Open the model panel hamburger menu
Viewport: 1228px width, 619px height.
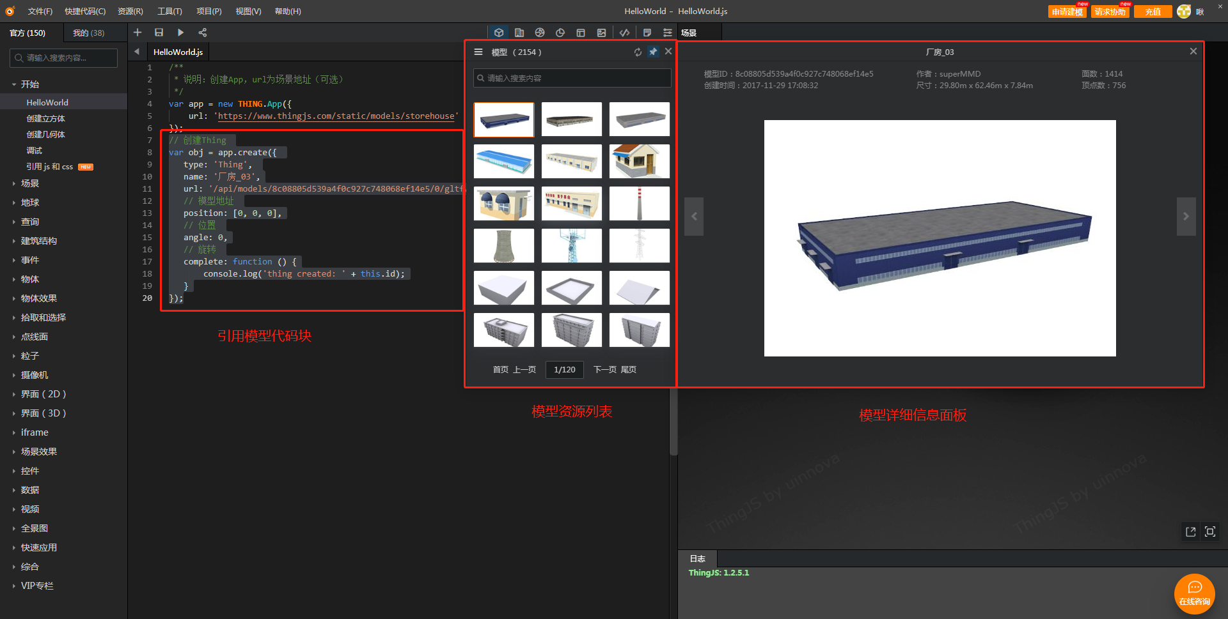tap(478, 52)
